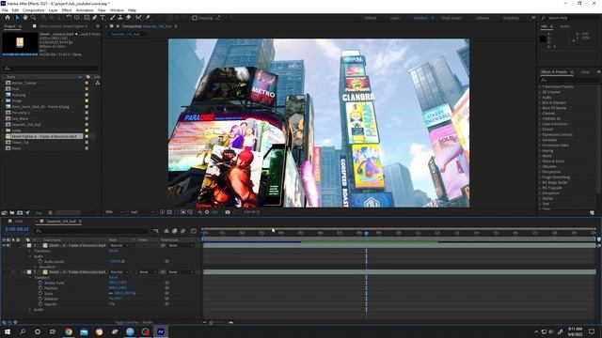Screen dimensions: 602x338
Task: Toggle Anchor Point stopwatch on layer 2
Action: pos(40,283)
